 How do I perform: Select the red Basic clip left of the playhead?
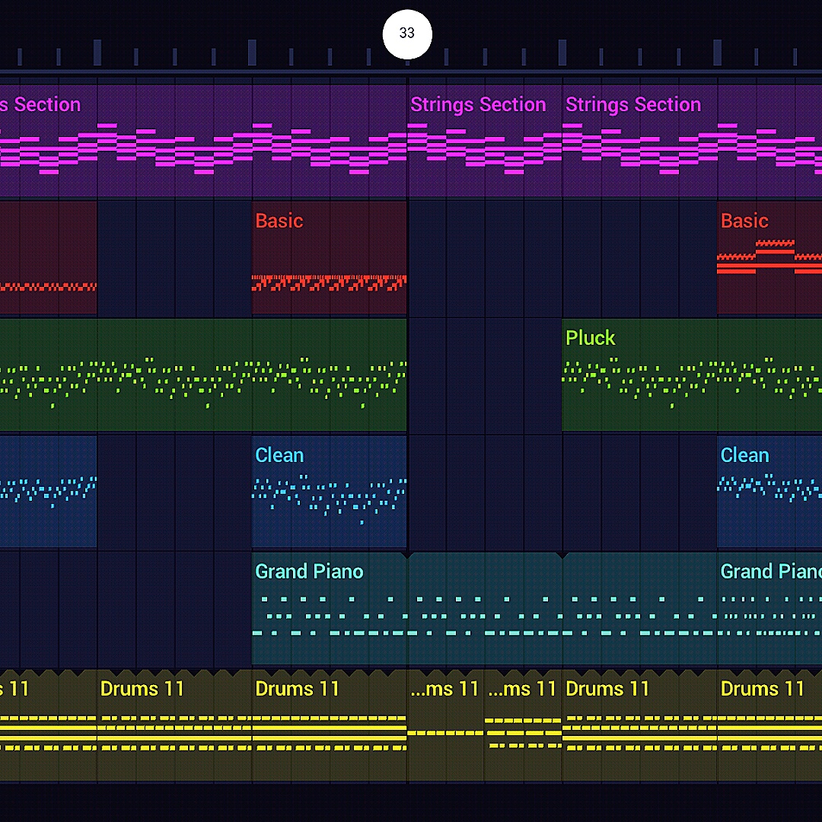click(329, 257)
